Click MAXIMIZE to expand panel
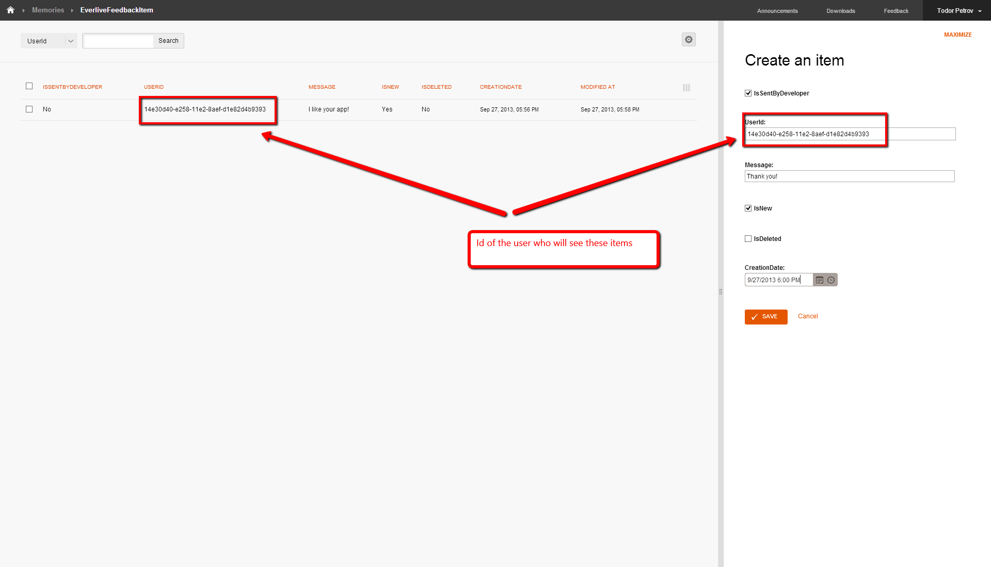Viewport: 991px width, 567px height. pos(957,35)
